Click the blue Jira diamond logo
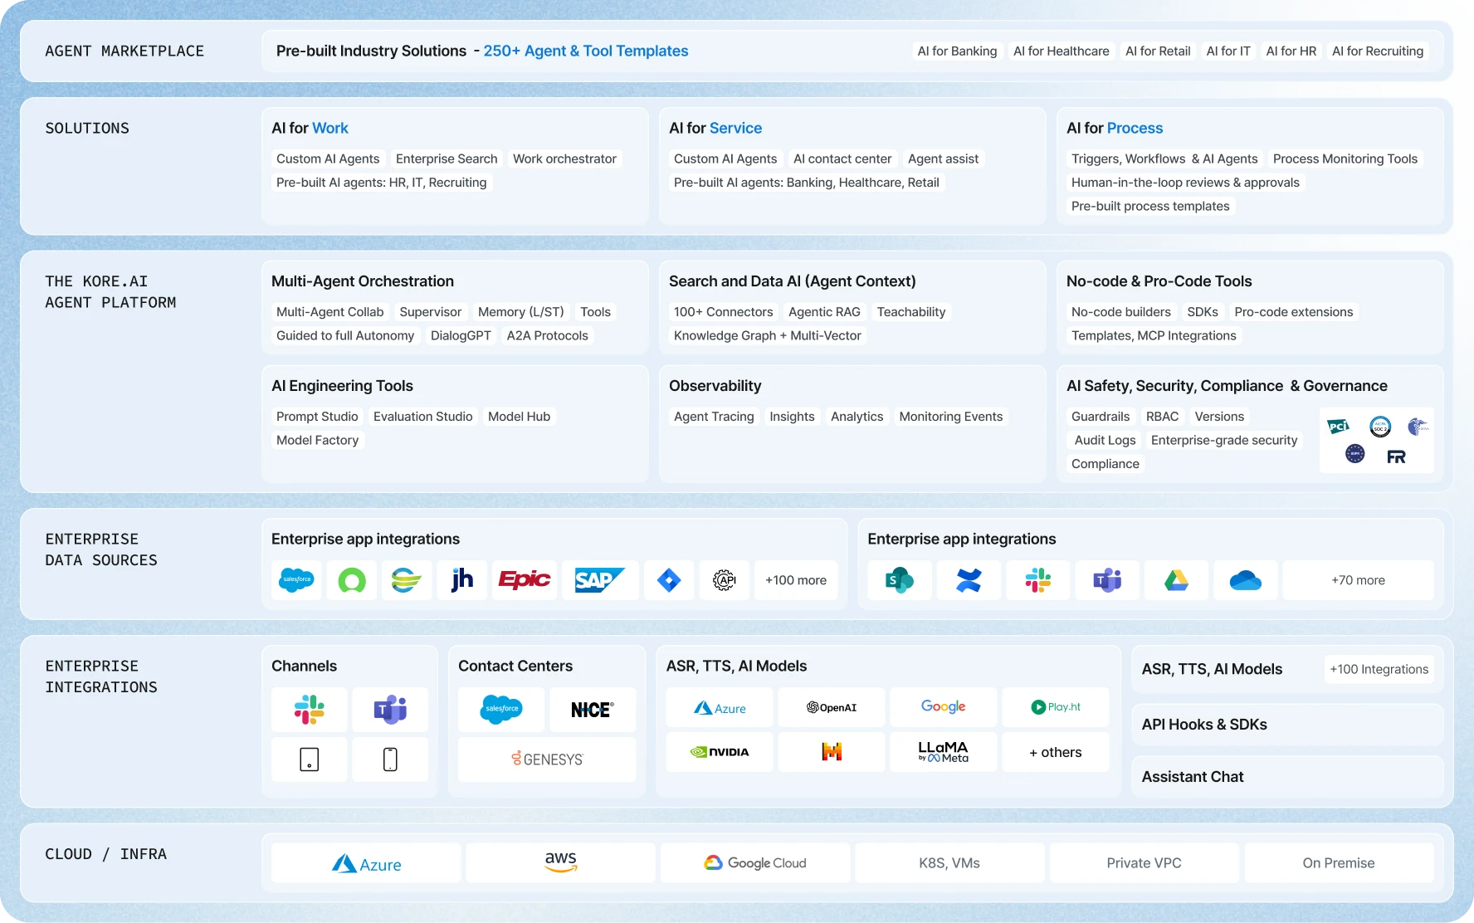 click(669, 579)
